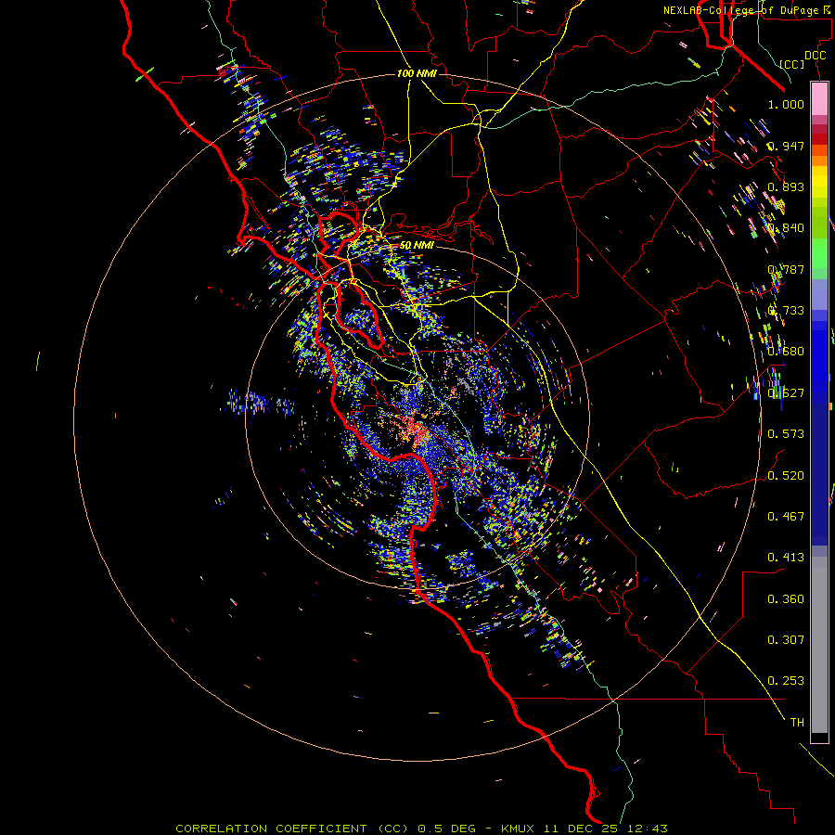Select the 0.307 legend label
Viewport: 835px width, 835px height.
pos(786,639)
